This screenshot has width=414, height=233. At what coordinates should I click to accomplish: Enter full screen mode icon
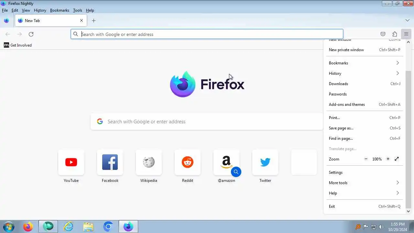[397, 159]
